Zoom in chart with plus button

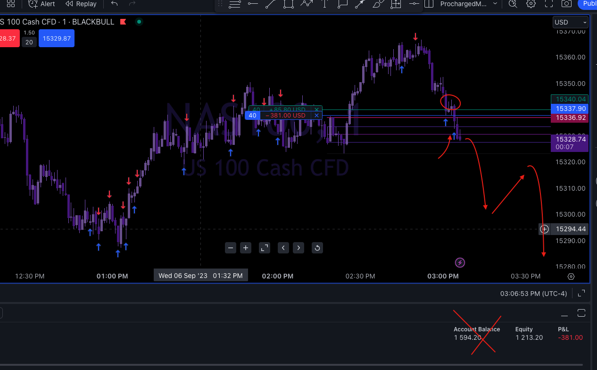pos(246,248)
